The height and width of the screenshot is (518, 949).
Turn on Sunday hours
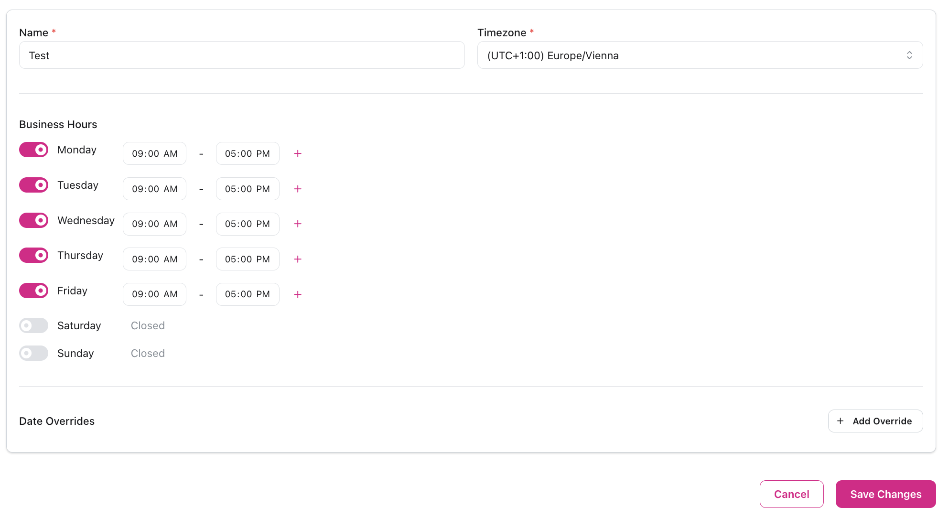point(33,353)
